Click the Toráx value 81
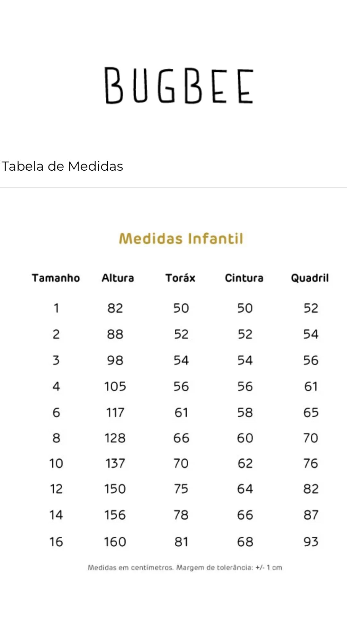 181,542
